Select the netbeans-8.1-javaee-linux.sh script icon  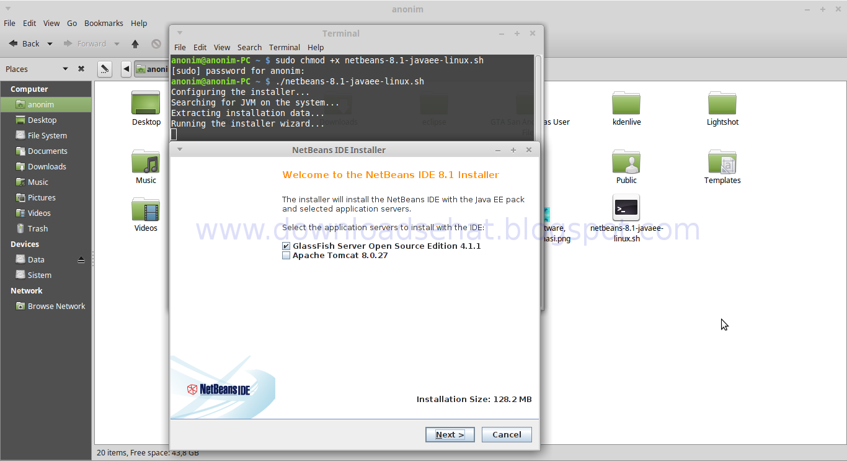626,207
